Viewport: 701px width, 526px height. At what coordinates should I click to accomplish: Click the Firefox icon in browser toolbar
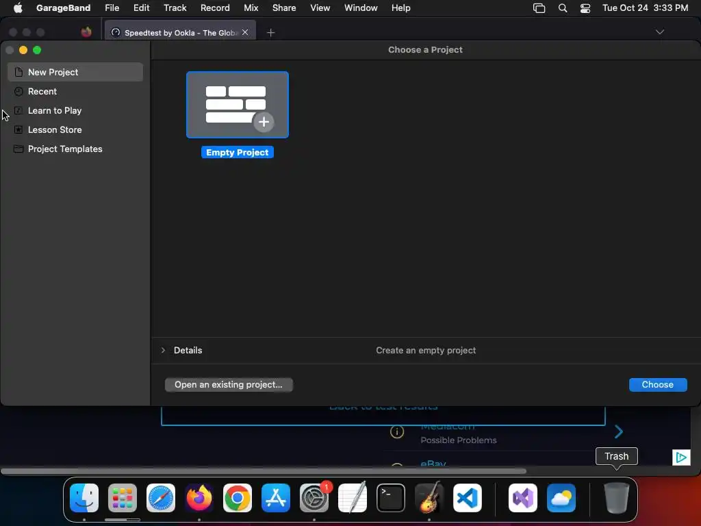click(x=86, y=32)
